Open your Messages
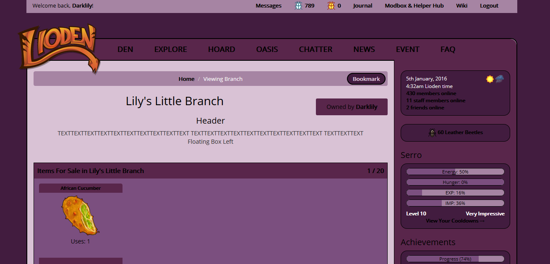Viewport: 550px width, 264px height. (x=268, y=5)
